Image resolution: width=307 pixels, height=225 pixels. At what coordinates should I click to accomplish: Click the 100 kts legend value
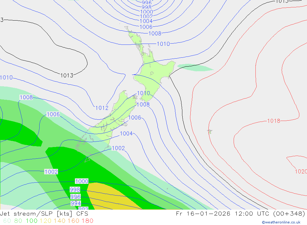[x=32, y=221]
